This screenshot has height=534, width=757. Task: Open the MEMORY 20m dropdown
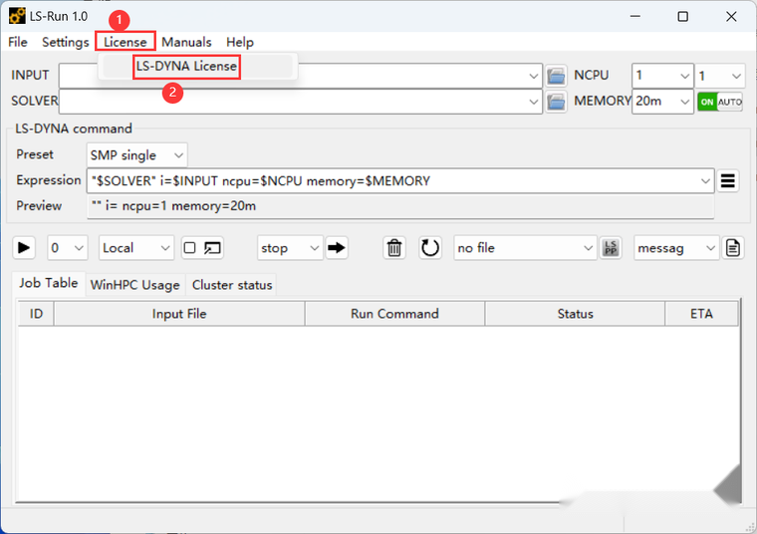pyautogui.click(x=662, y=102)
